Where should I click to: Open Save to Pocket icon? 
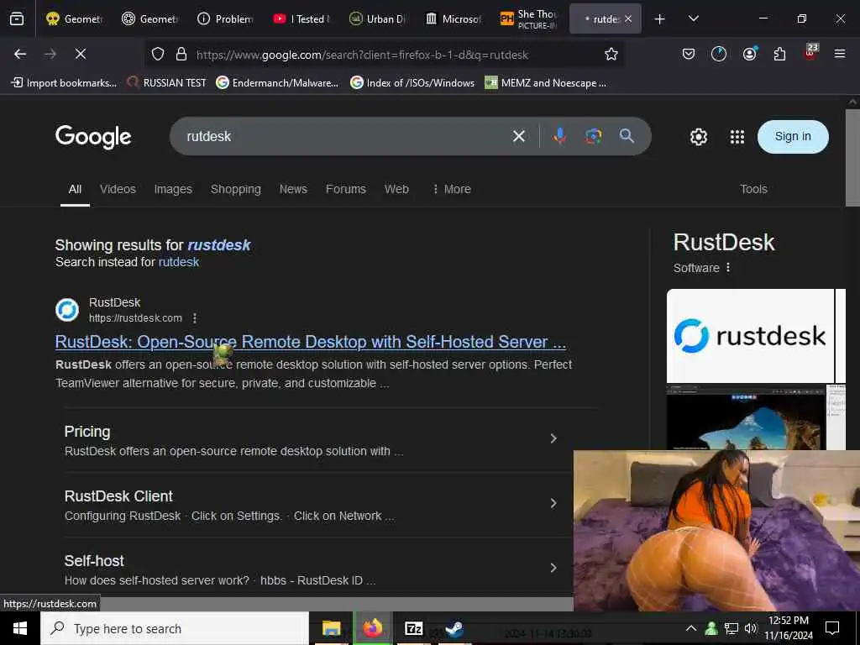pos(689,54)
